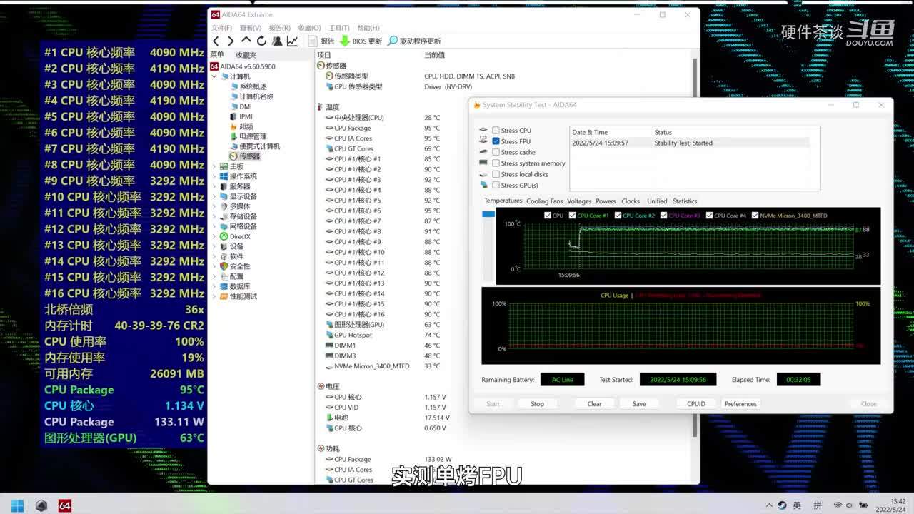
Task: Expand the 存储设备 tree node
Action: pyautogui.click(x=214, y=216)
